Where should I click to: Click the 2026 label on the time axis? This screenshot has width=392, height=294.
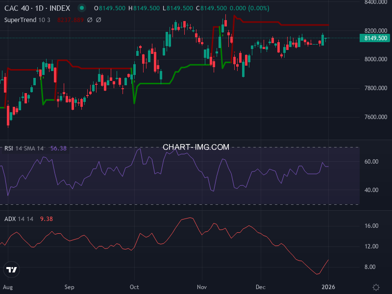pyautogui.click(x=329, y=287)
